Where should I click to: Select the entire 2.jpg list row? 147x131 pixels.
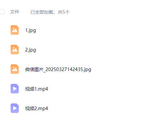click(x=73, y=50)
